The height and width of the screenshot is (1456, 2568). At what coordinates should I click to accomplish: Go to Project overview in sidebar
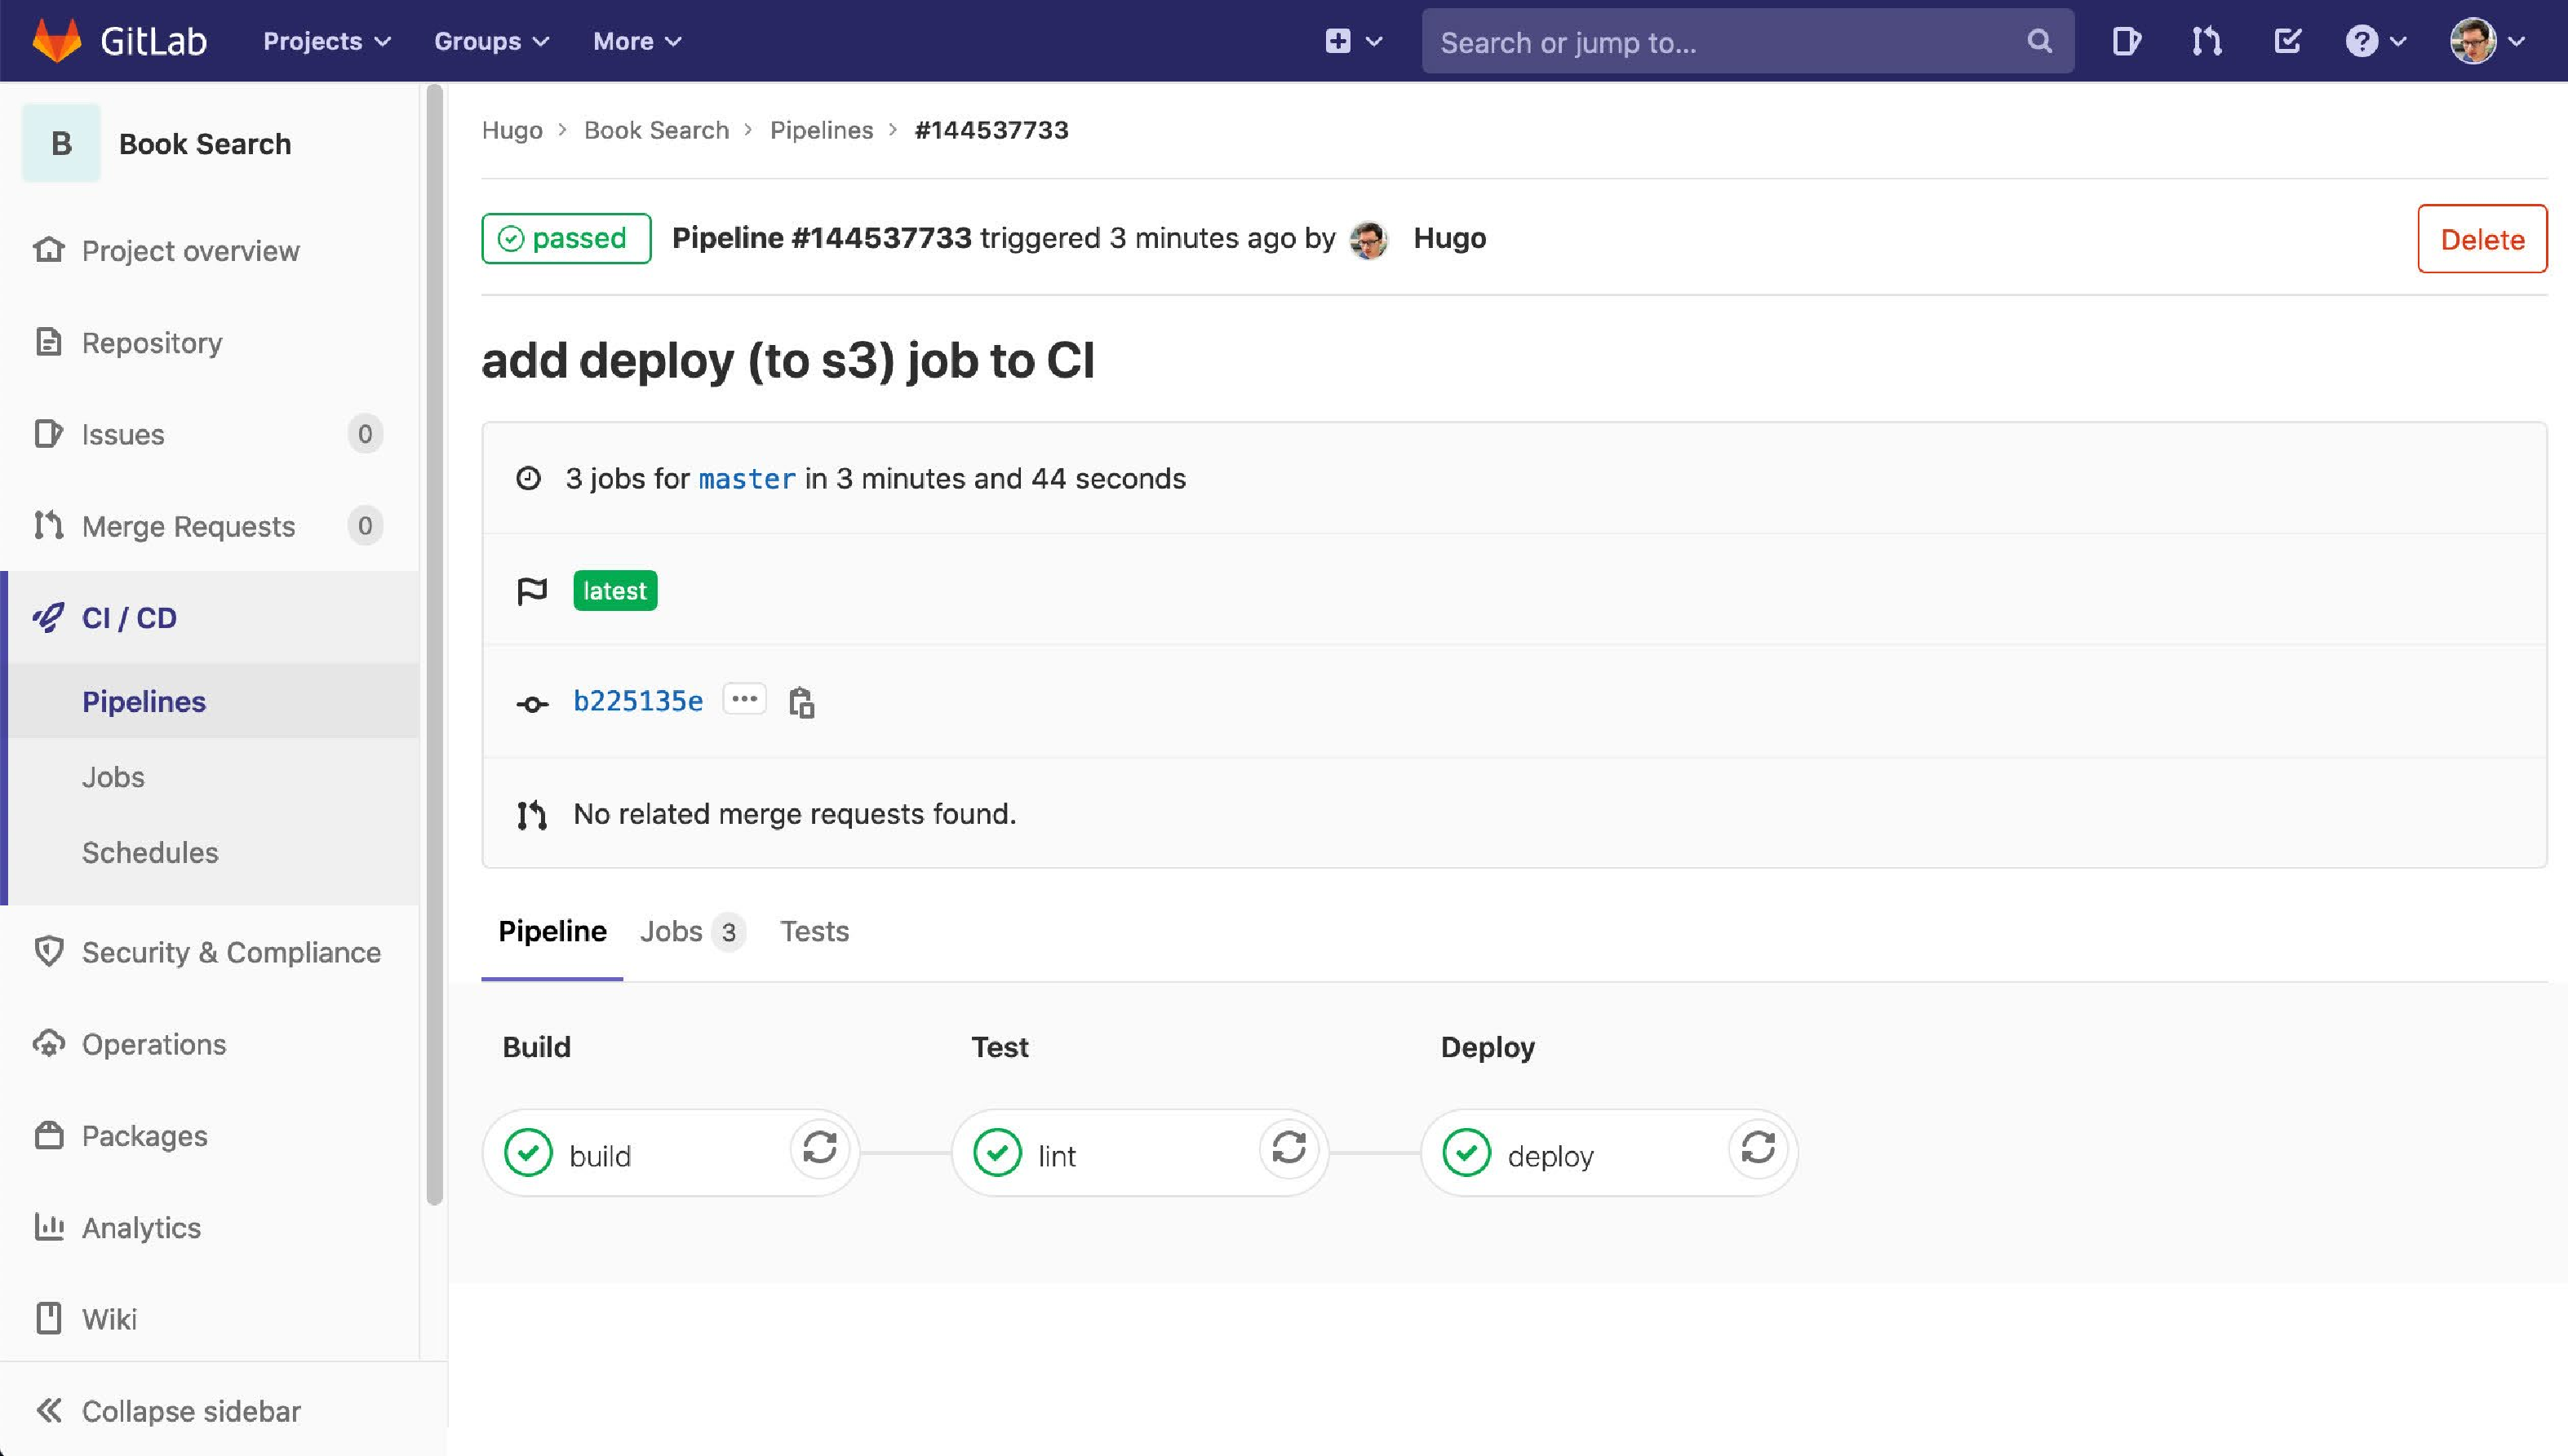[x=191, y=250]
